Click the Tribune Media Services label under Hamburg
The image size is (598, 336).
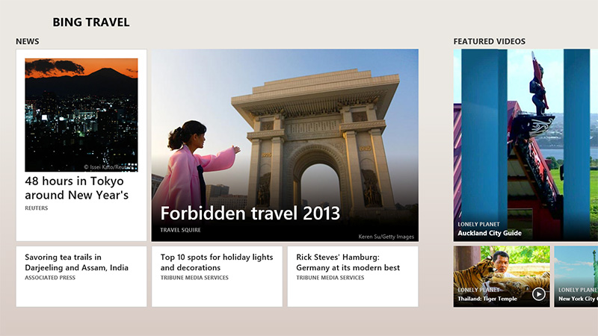pyautogui.click(x=330, y=278)
